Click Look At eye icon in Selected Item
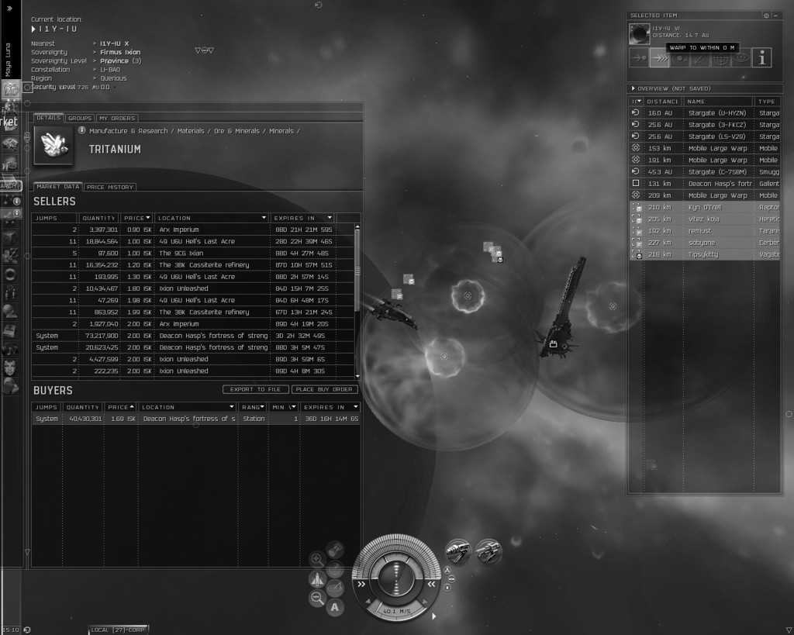The width and height of the screenshot is (794, 635). tap(740, 57)
